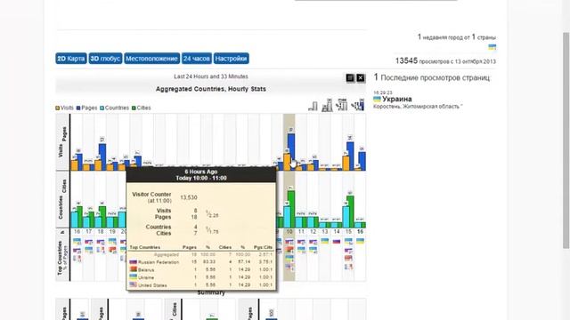Viewport: 570px width, 320px height.
Task: Click the Ukraine flag in the tooltip table
Action: pyautogui.click(x=133, y=276)
